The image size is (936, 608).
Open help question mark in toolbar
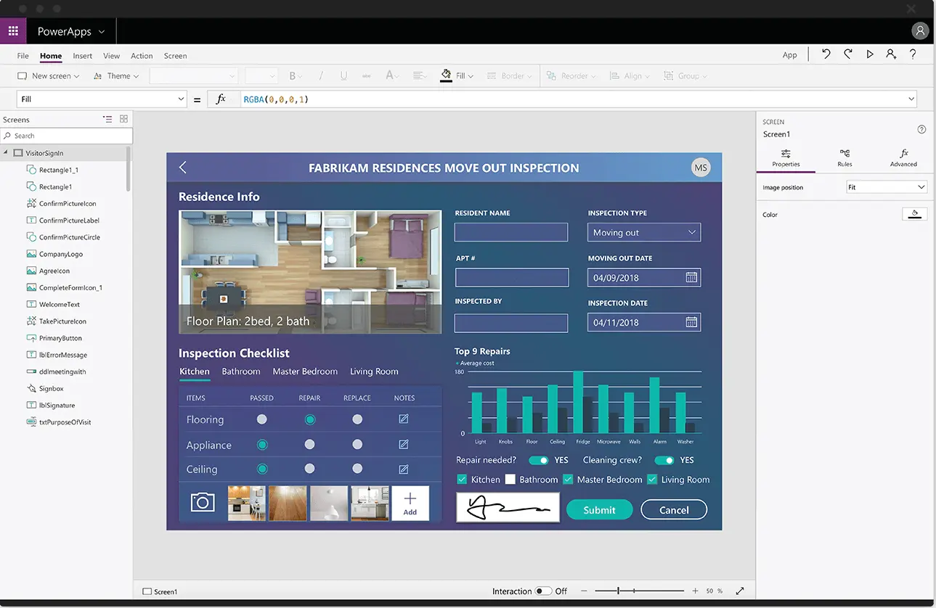click(x=913, y=54)
